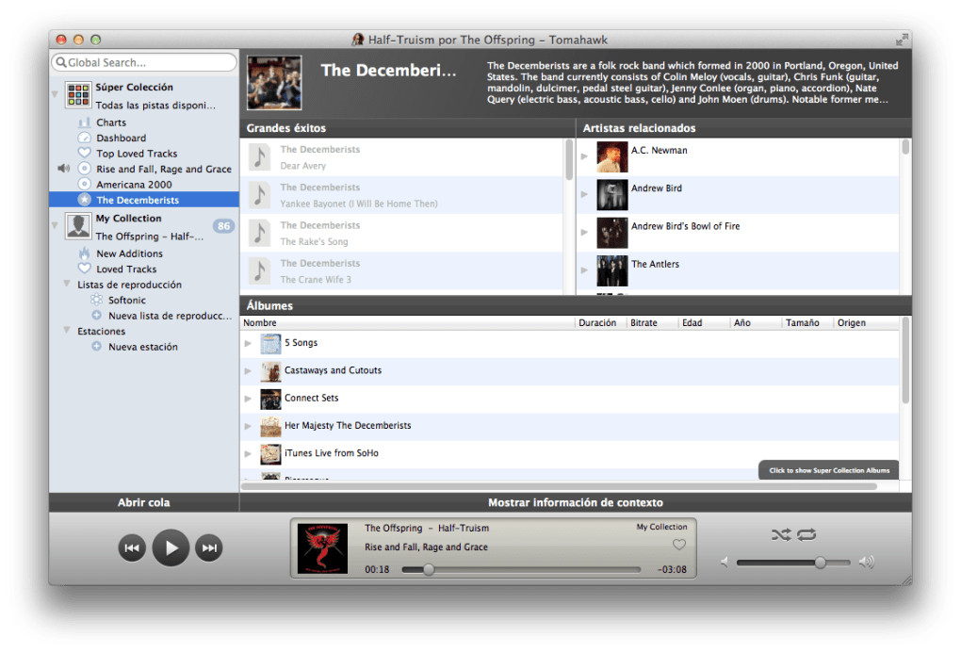Click the My Collection avatar icon

(78, 226)
